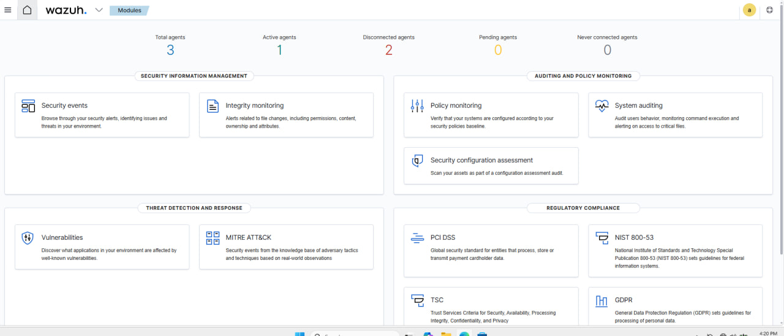Click the MITRE ATT&CK grid icon
This screenshot has width=784, height=336.
coord(213,238)
